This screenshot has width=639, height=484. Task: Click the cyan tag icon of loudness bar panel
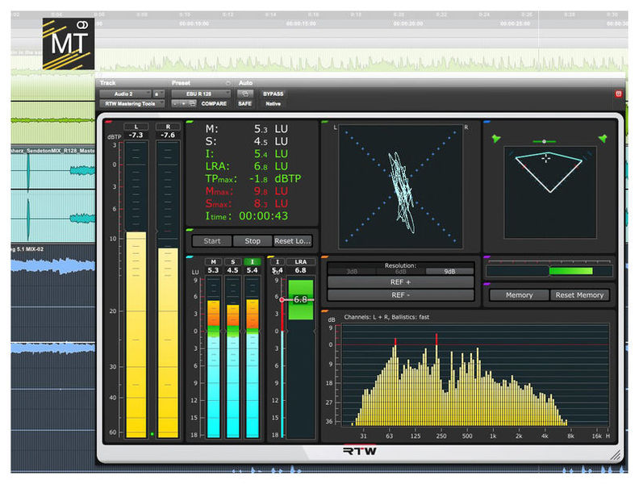pos(190,257)
